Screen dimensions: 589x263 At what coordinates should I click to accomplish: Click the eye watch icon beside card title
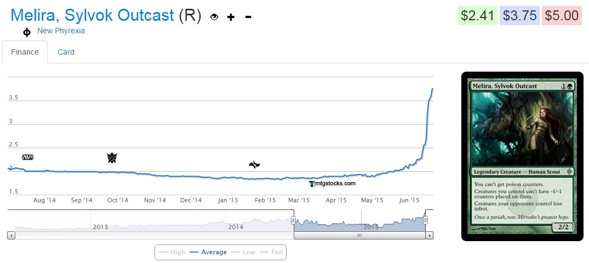(214, 17)
